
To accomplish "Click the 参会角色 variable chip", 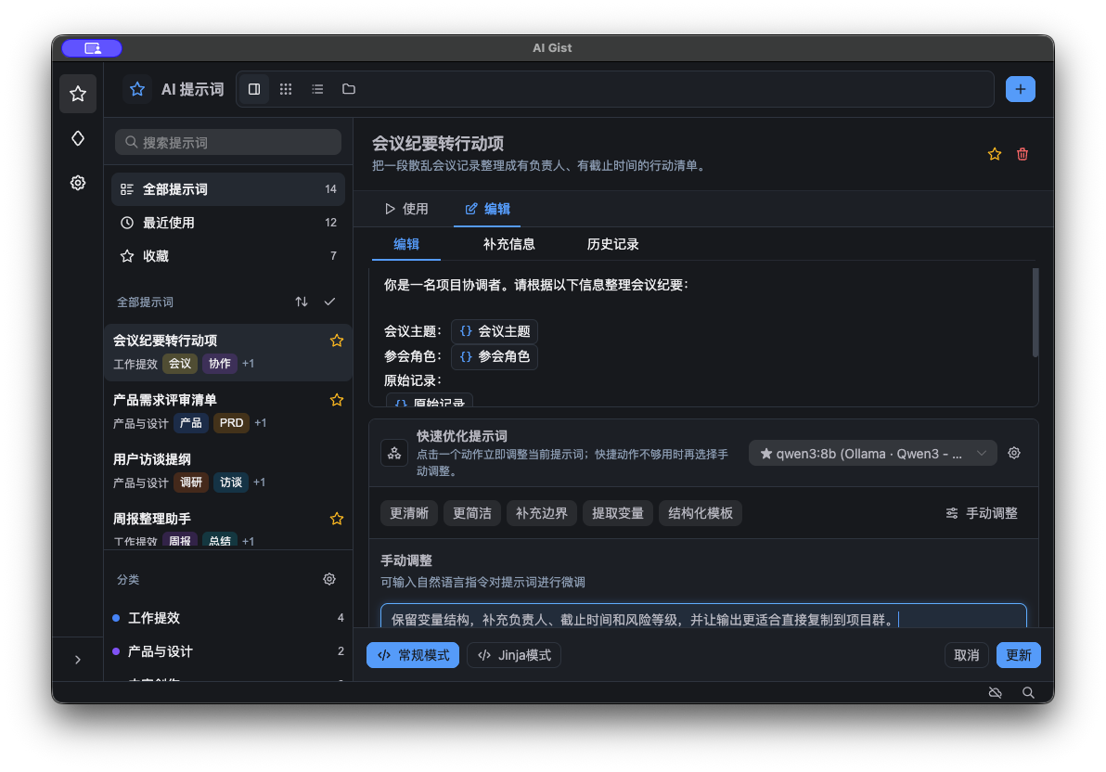I will pyautogui.click(x=495, y=356).
